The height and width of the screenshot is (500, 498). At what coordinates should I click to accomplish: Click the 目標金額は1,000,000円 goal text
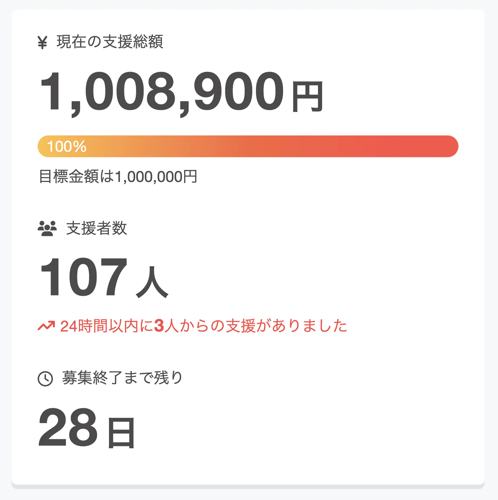coord(118,177)
